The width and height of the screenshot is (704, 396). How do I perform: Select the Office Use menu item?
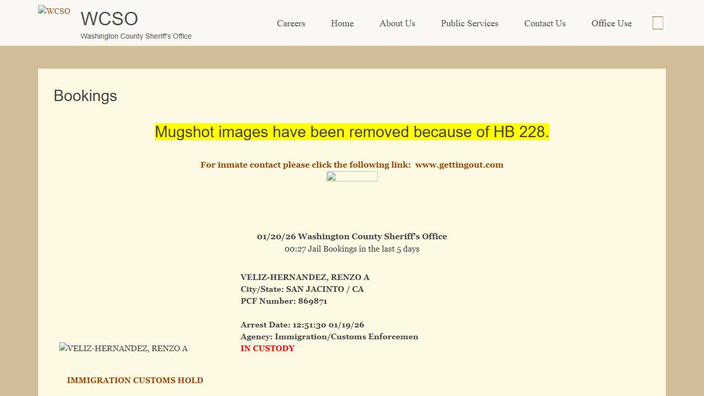click(x=611, y=23)
